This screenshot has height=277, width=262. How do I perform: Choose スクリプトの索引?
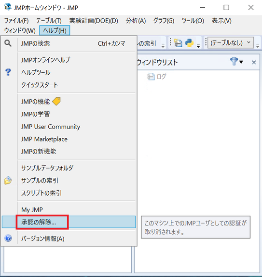(x=69, y=193)
